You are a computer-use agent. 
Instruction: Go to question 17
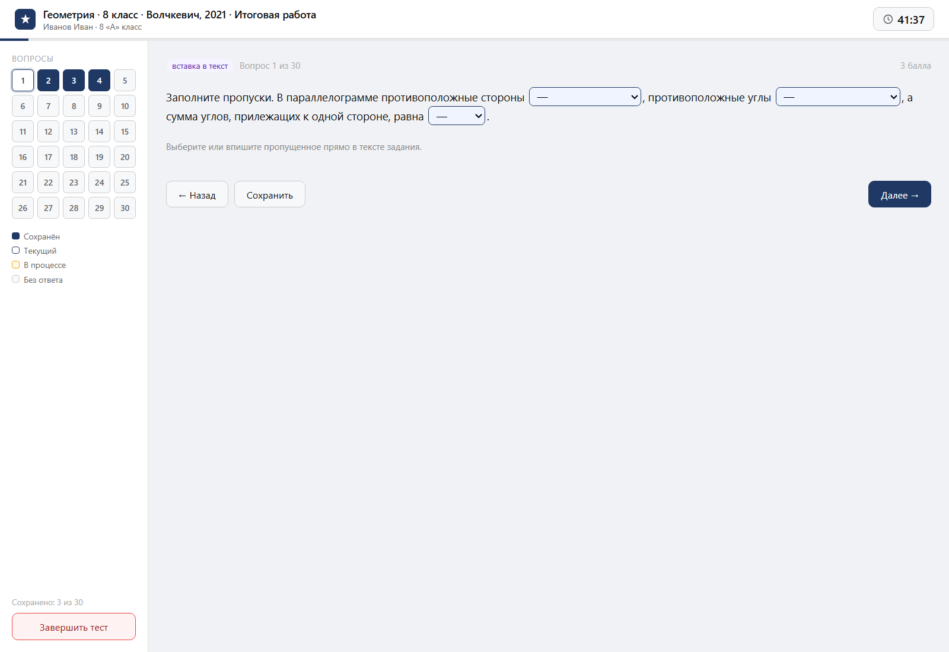48,157
